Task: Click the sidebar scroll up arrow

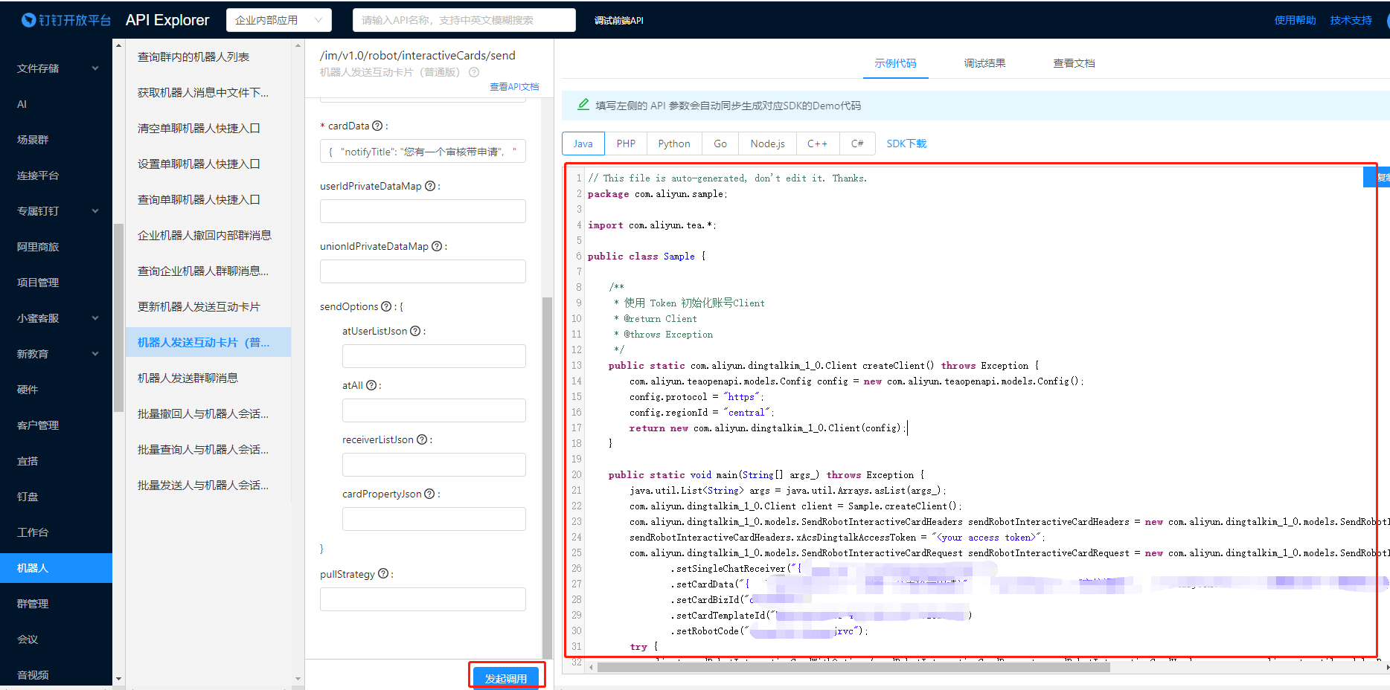Action: pyautogui.click(x=118, y=45)
